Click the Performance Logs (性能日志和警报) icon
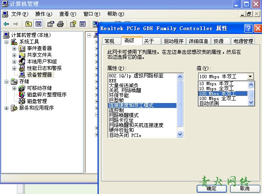Screen dimensions: 262x194 22,68
